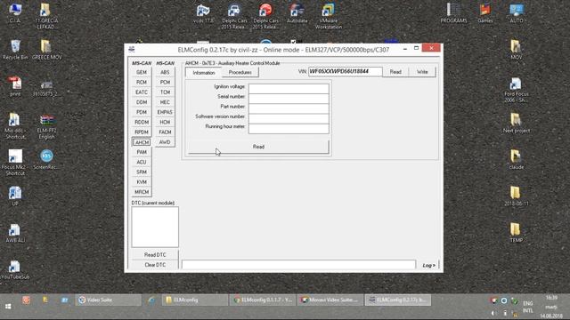Viewport: 570px width, 320px height.
Task: Open the YouTubeSub desktop shortcut
Action: pyautogui.click(x=15, y=270)
